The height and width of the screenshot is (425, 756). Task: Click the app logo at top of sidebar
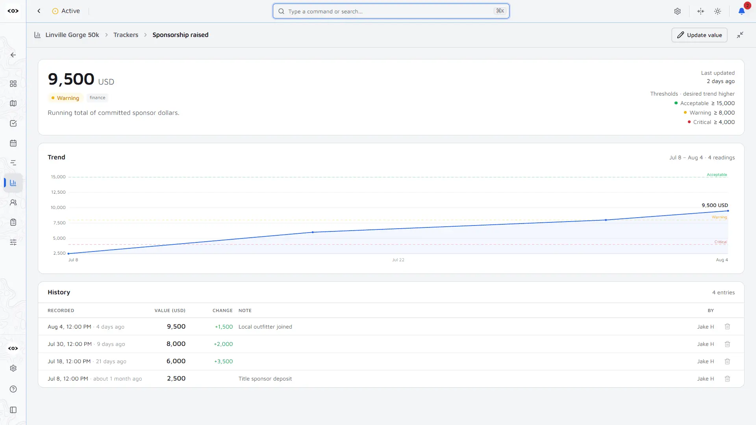pyautogui.click(x=13, y=11)
